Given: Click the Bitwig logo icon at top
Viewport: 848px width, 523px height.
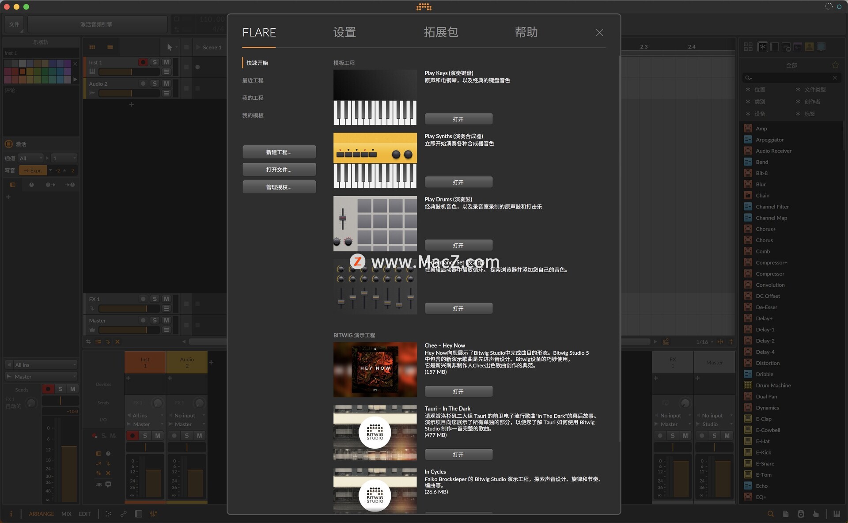Looking at the screenshot, I should (424, 7).
